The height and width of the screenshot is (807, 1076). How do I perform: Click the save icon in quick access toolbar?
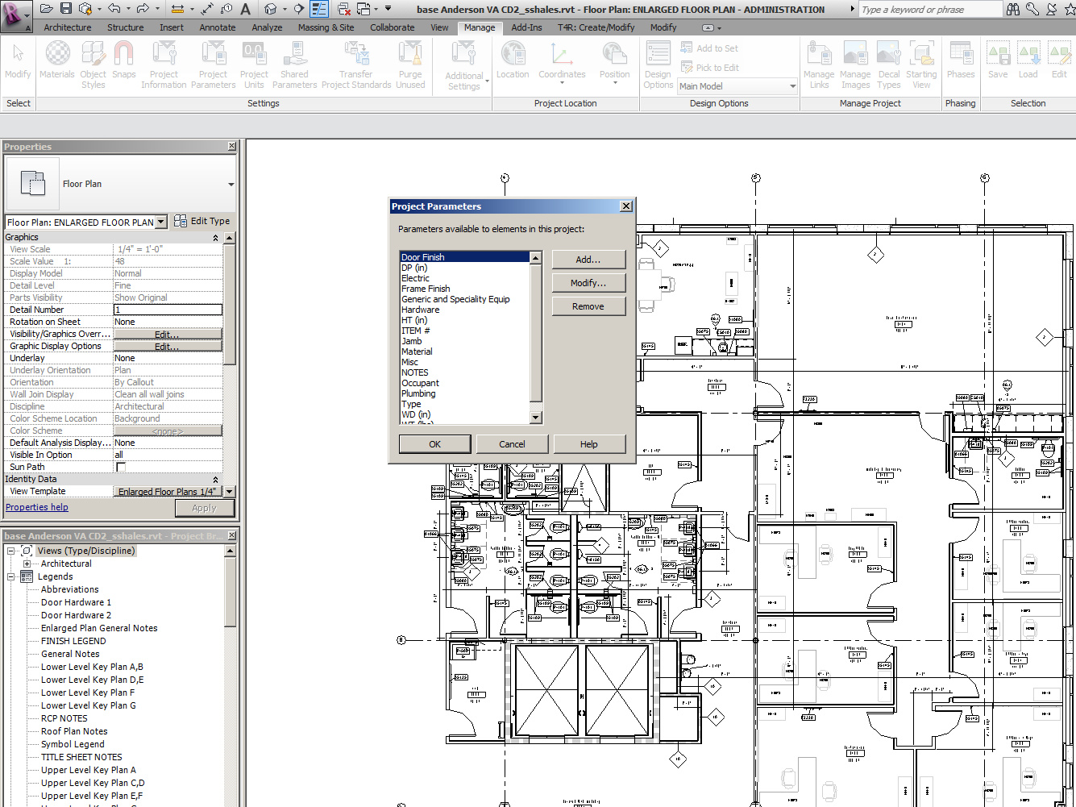point(66,9)
